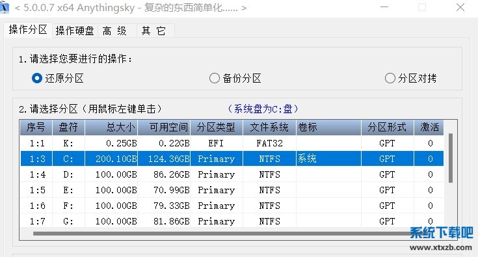This screenshot has height=257, width=478.
Task: Click the 0.25GB total size cell
Action: pos(111,143)
